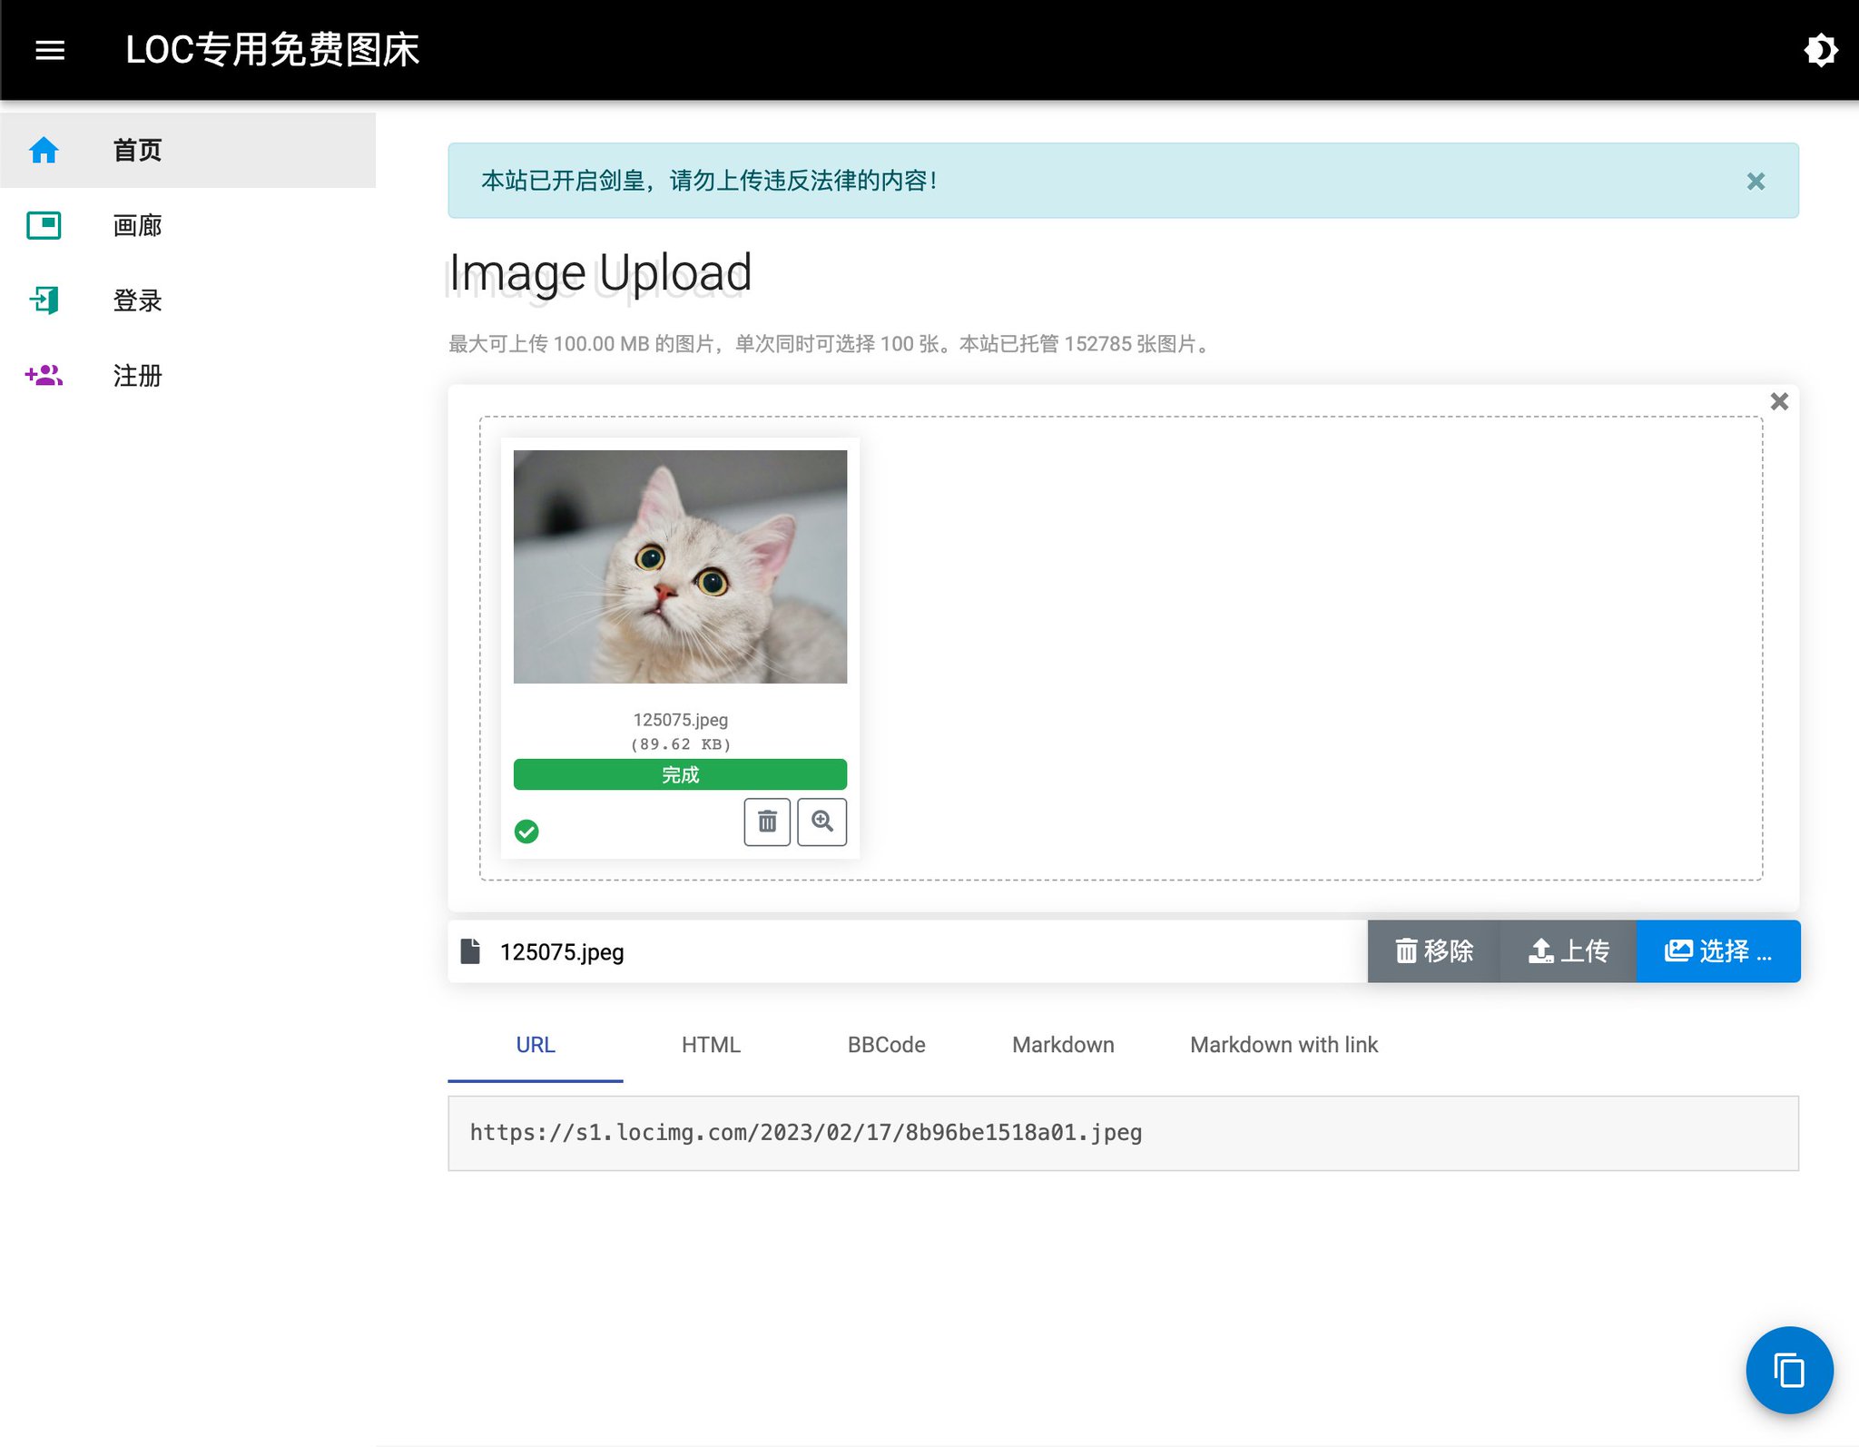The width and height of the screenshot is (1859, 1447).
Task: Click the file icon beside 125075.jpeg
Action: point(471,950)
